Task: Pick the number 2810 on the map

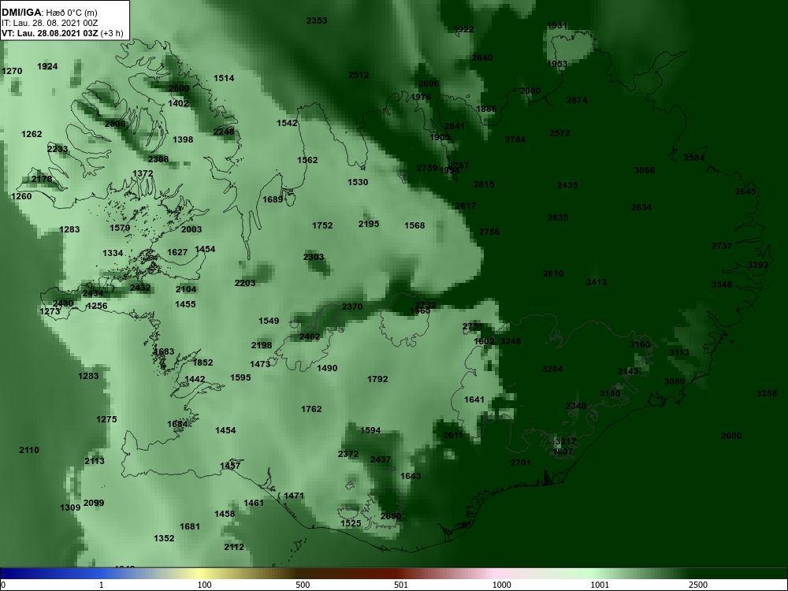Action: click(x=553, y=273)
